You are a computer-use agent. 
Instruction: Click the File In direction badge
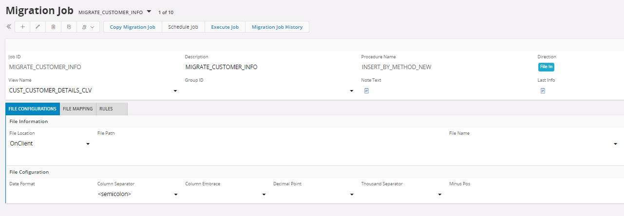(x=546, y=67)
